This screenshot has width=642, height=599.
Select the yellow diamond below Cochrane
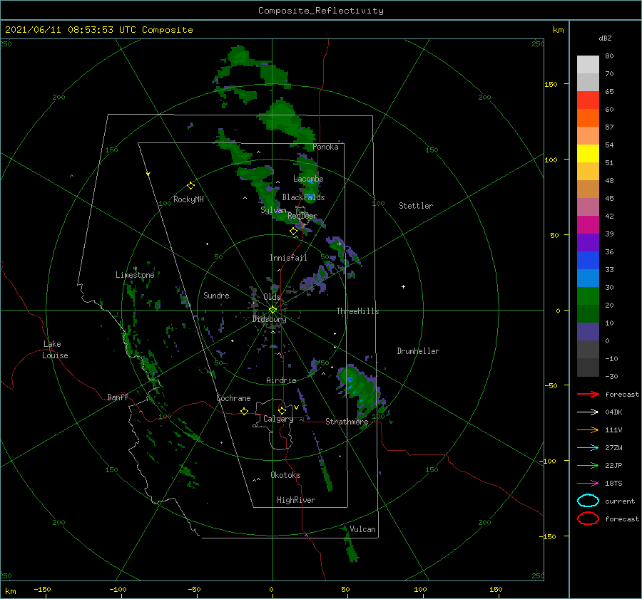click(244, 412)
